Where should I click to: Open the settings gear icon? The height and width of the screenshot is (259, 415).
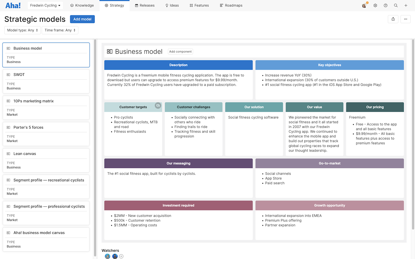pyautogui.click(x=375, y=5)
